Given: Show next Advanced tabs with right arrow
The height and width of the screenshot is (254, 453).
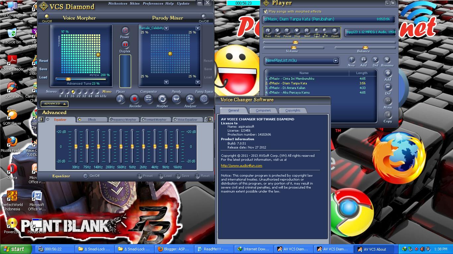Looking at the screenshot, I should (210, 119).
